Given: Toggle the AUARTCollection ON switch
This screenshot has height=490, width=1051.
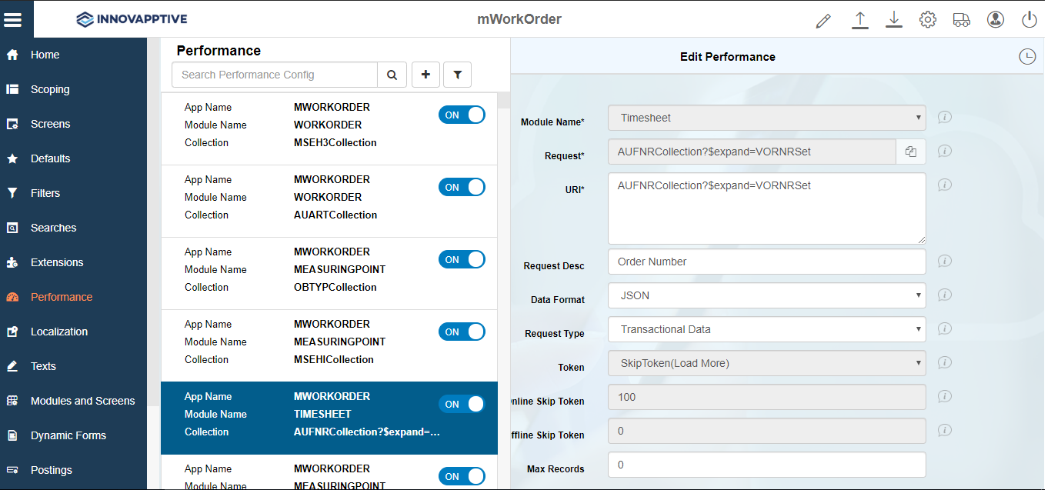Looking at the screenshot, I should click(x=462, y=187).
